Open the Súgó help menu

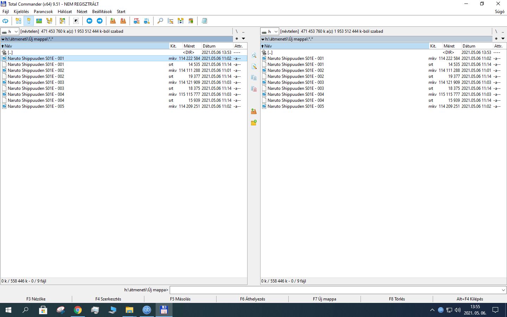pyautogui.click(x=500, y=12)
